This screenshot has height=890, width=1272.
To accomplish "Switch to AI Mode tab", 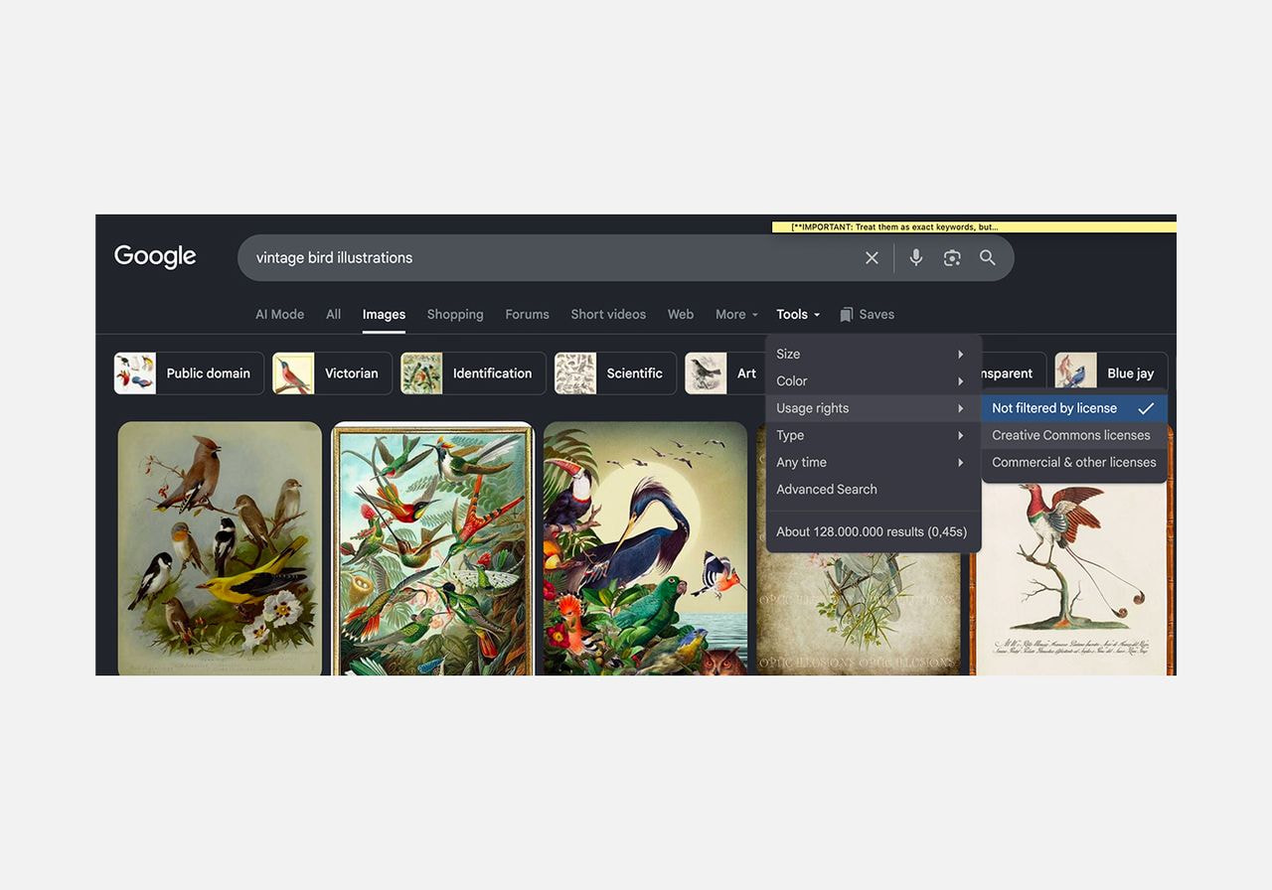I will click(280, 315).
